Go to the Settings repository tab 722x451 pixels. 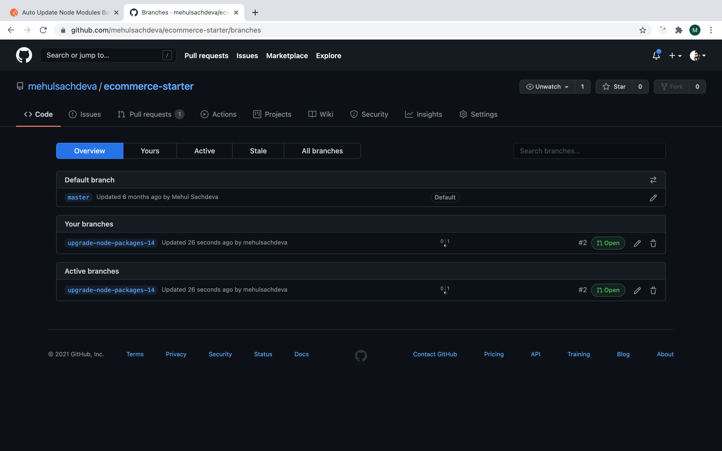point(478,114)
